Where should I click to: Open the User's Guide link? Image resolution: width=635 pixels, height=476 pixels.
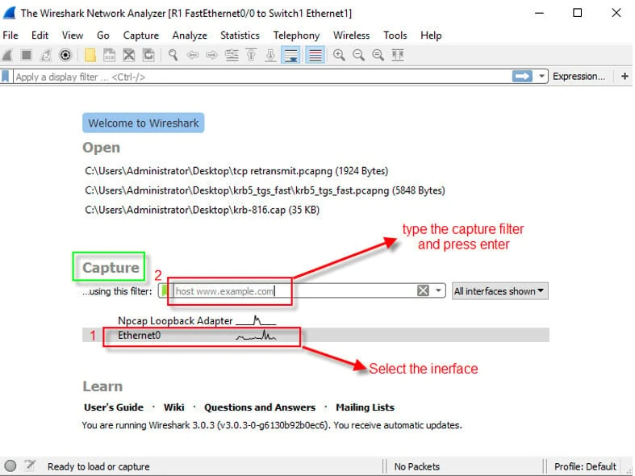tap(114, 407)
